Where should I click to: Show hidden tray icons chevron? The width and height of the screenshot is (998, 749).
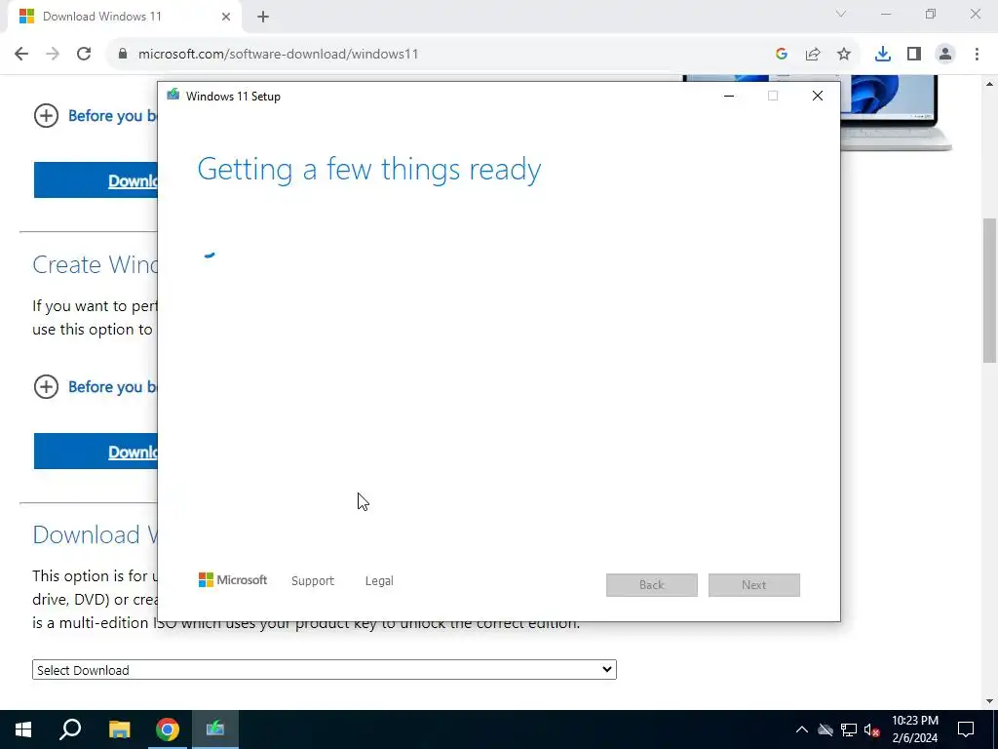tap(802, 729)
